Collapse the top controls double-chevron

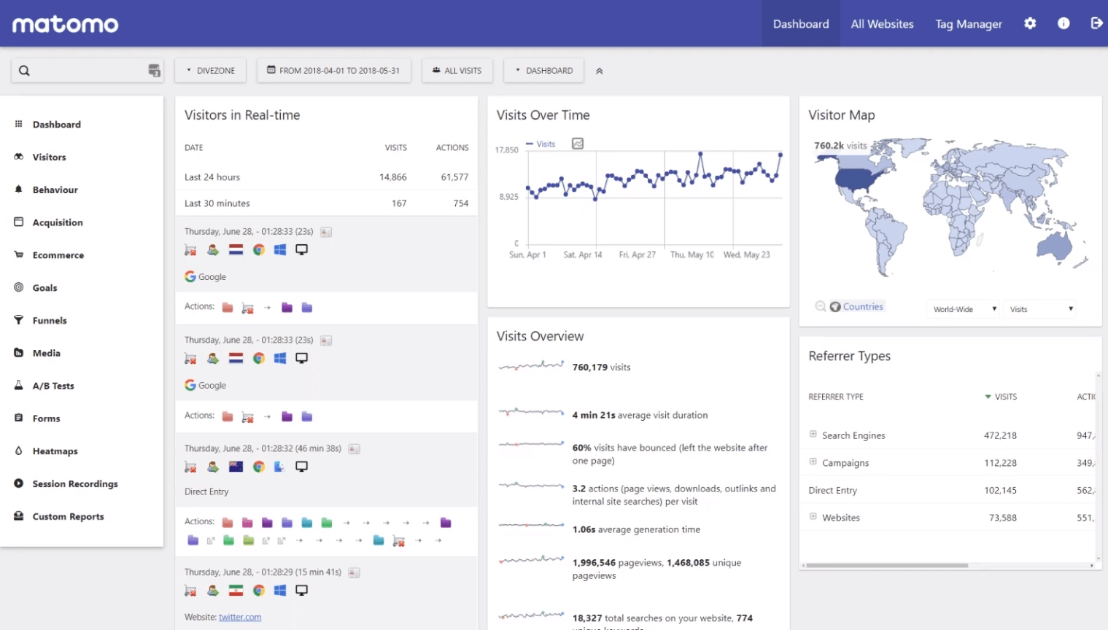[600, 71]
